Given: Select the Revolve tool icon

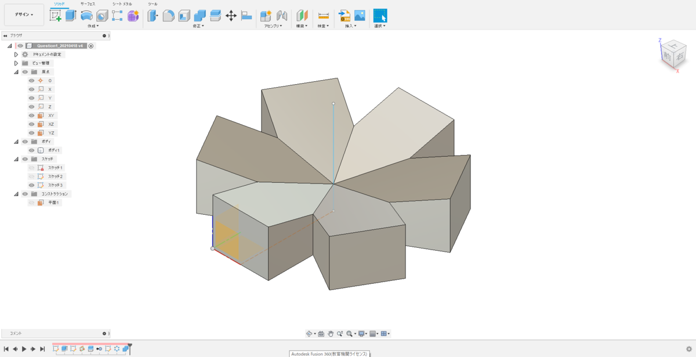Looking at the screenshot, I should (x=86, y=16).
